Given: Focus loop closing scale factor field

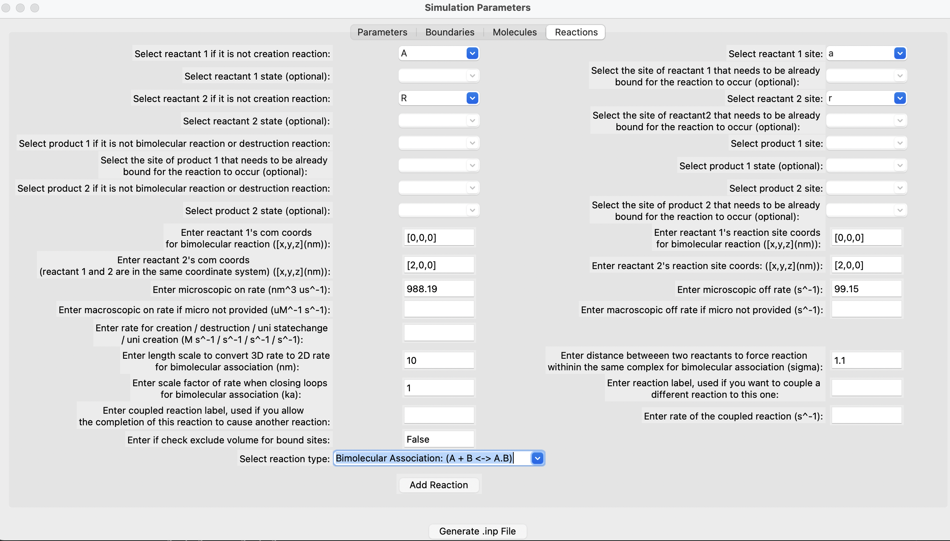Looking at the screenshot, I should pyautogui.click(x=438, y=388).
